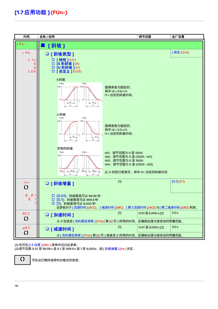Click the box marker beside [加速时间] heading
This screenshot has width=218, height=309.
47,214
